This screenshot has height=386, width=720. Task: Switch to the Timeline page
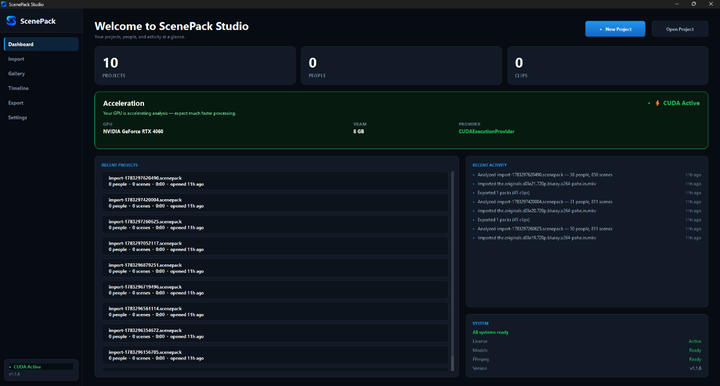[41, 88]
